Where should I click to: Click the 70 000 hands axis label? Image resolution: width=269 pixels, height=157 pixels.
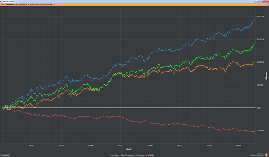(209, 146)
